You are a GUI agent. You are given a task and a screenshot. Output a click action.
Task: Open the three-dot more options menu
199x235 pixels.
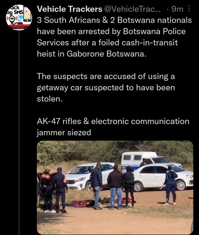click(x=189, y=9)
